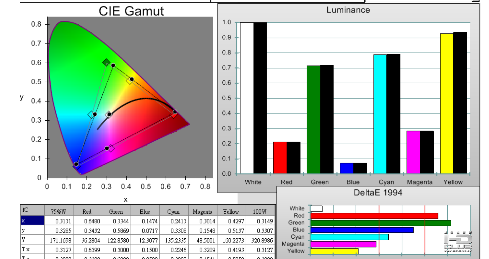
Task: Select cell with value 36.2804
Action: 88,240
